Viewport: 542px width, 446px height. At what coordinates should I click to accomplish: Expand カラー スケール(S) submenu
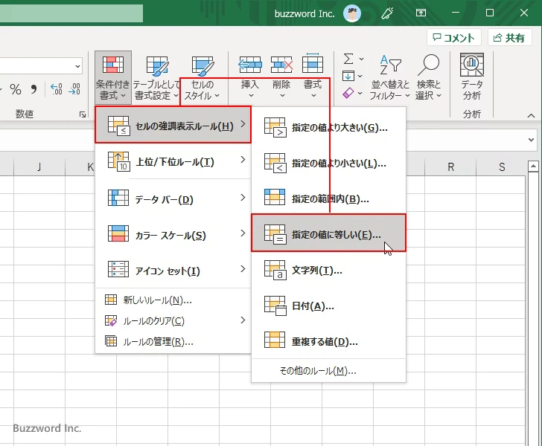click(x=173, y=234)
